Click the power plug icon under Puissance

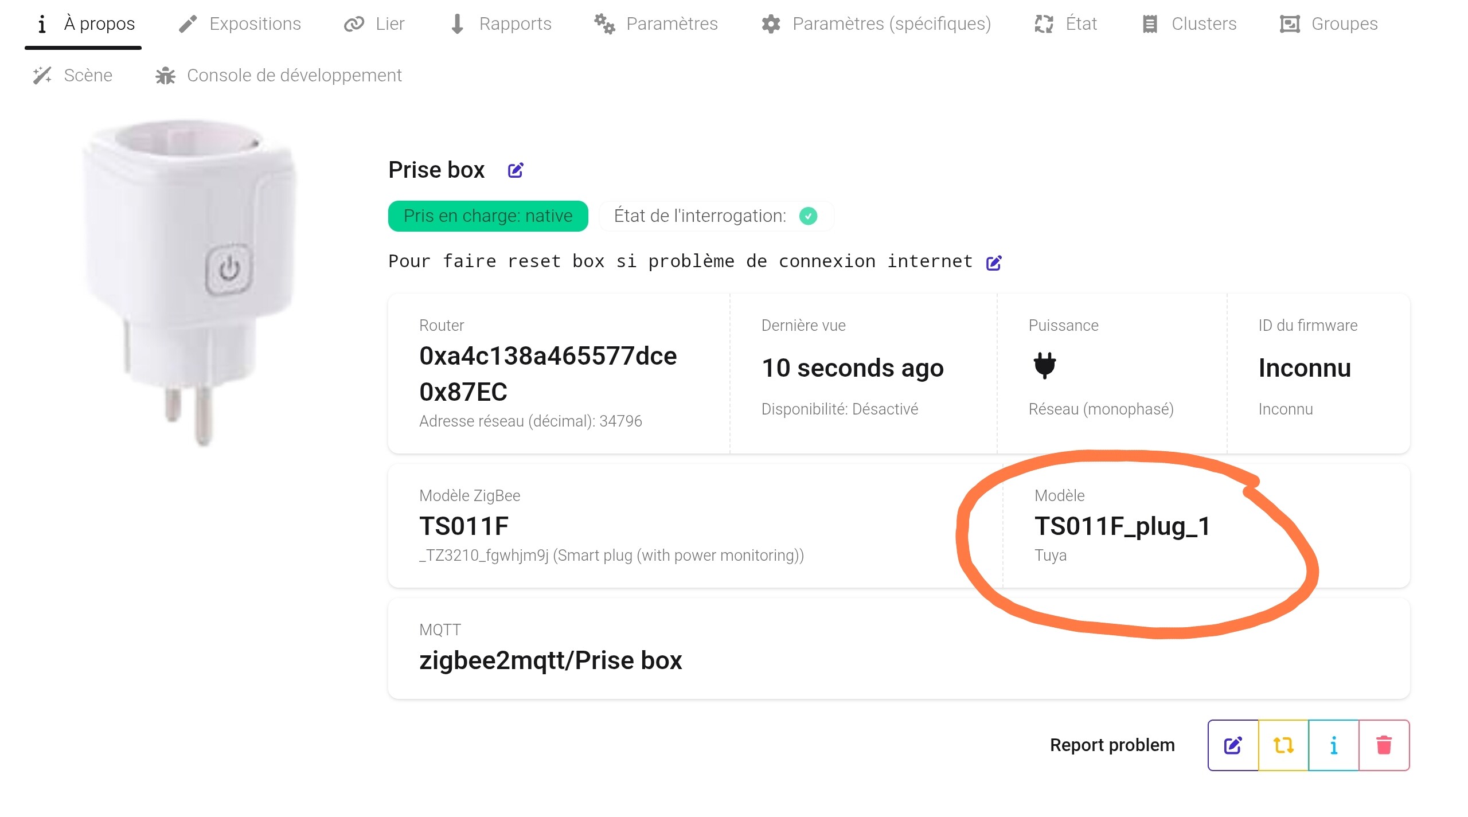(x=1044, y=365)
